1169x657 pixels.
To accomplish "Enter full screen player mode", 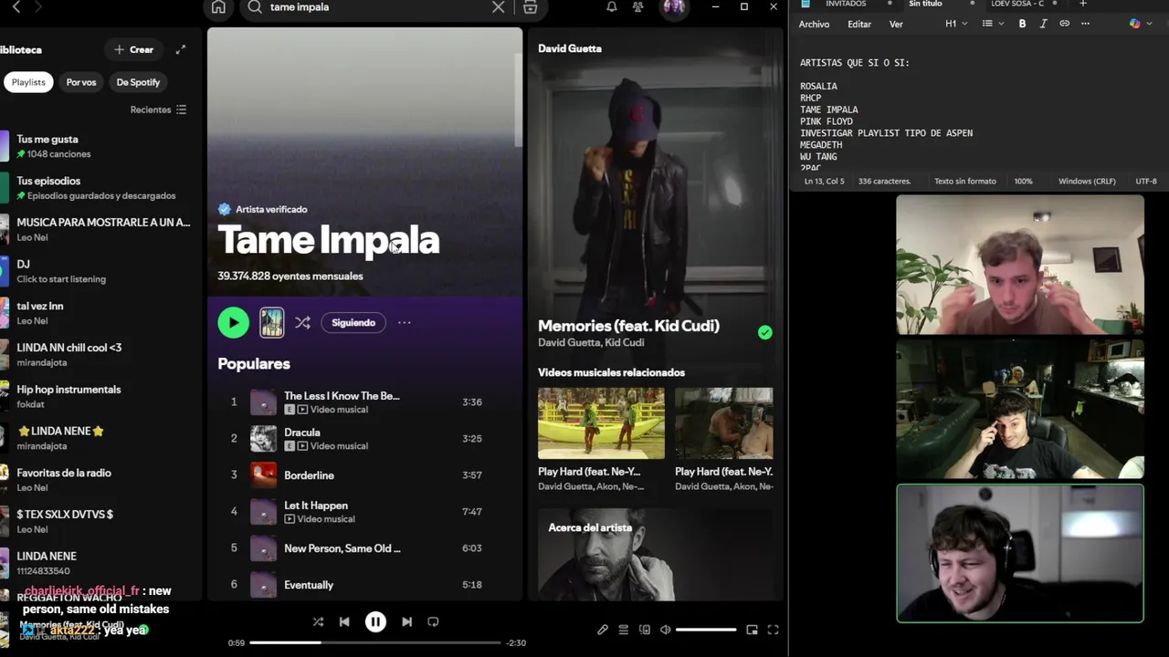I will [773, 630].
